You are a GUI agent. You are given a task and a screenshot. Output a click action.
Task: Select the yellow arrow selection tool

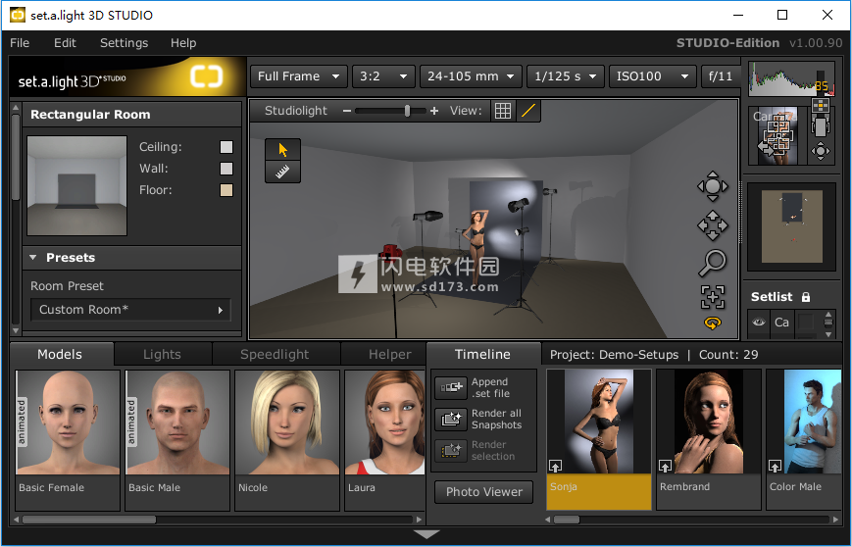(x=282, y=149)
